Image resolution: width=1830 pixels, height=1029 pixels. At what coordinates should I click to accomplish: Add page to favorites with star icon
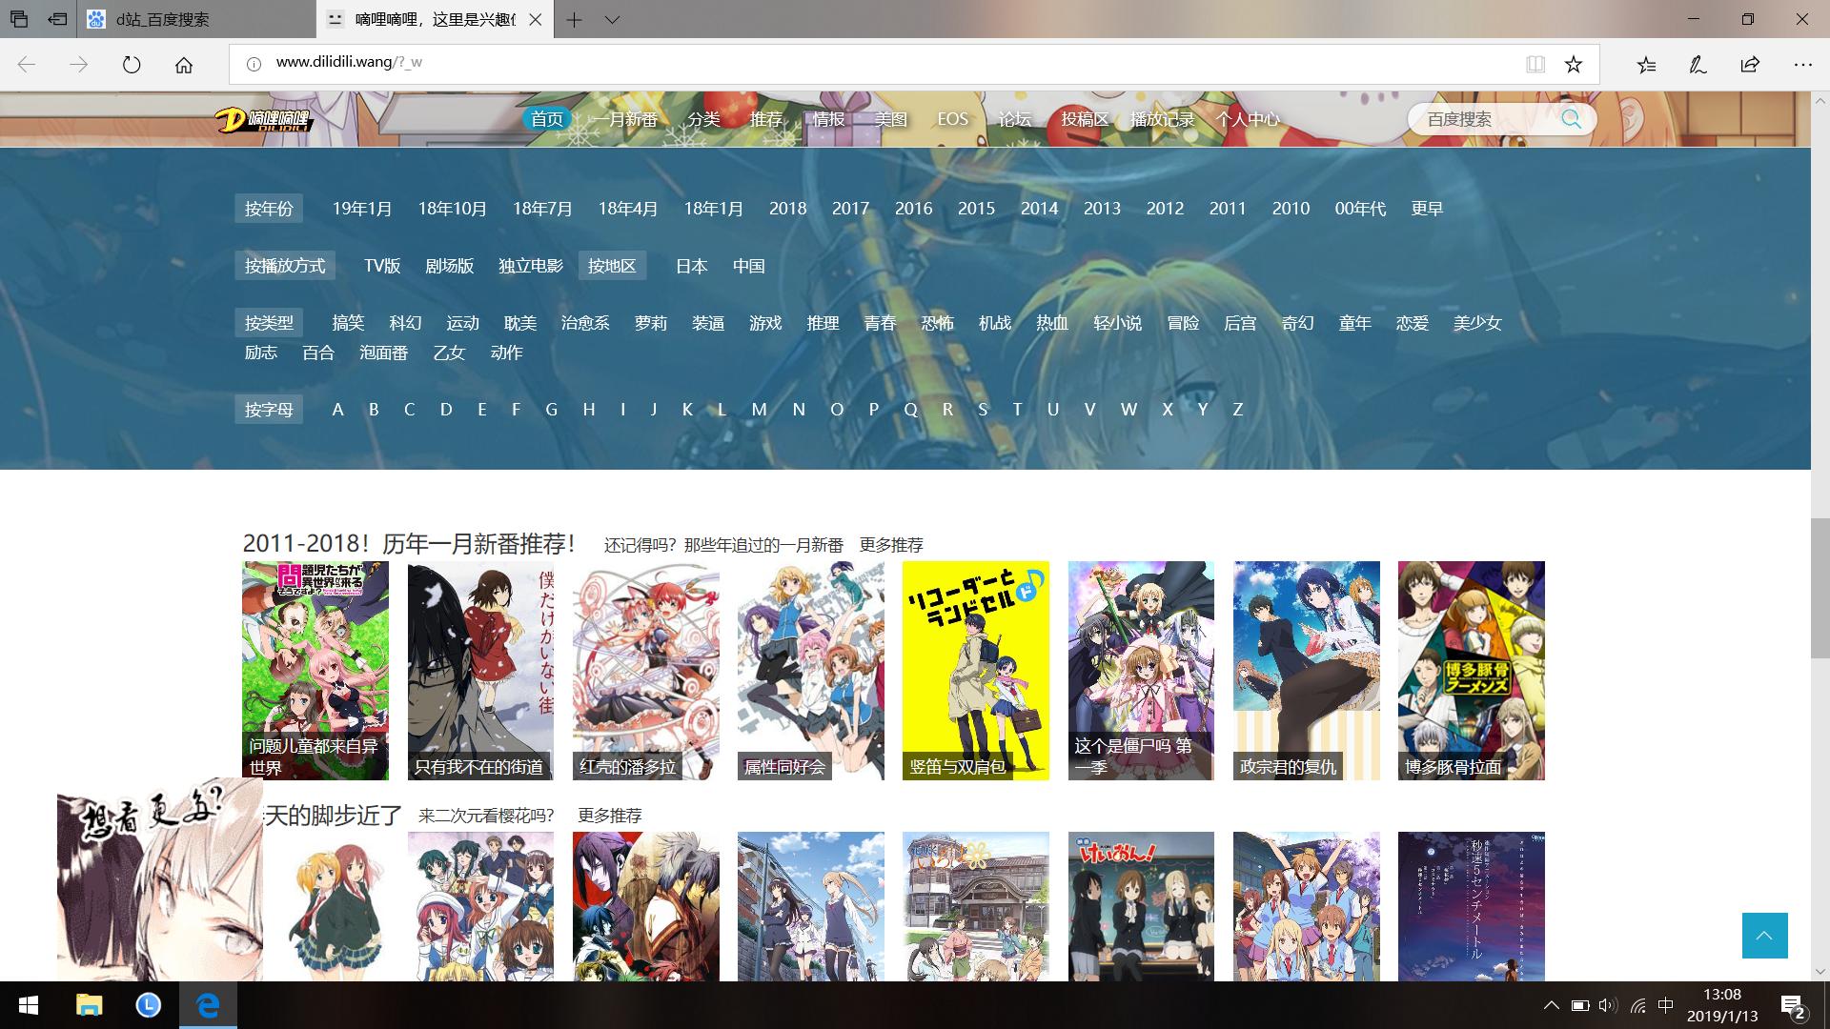[x=1574, y=64]
